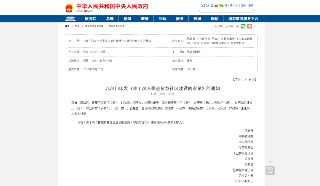Screen dimensions: 320x186
Task: Click the 公文种类 value 通知
Action: click(x=190, y=61)
